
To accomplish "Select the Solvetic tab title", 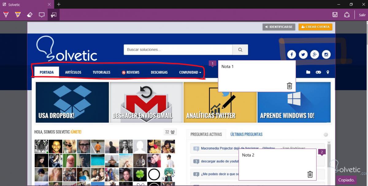I will pos(14,5).
